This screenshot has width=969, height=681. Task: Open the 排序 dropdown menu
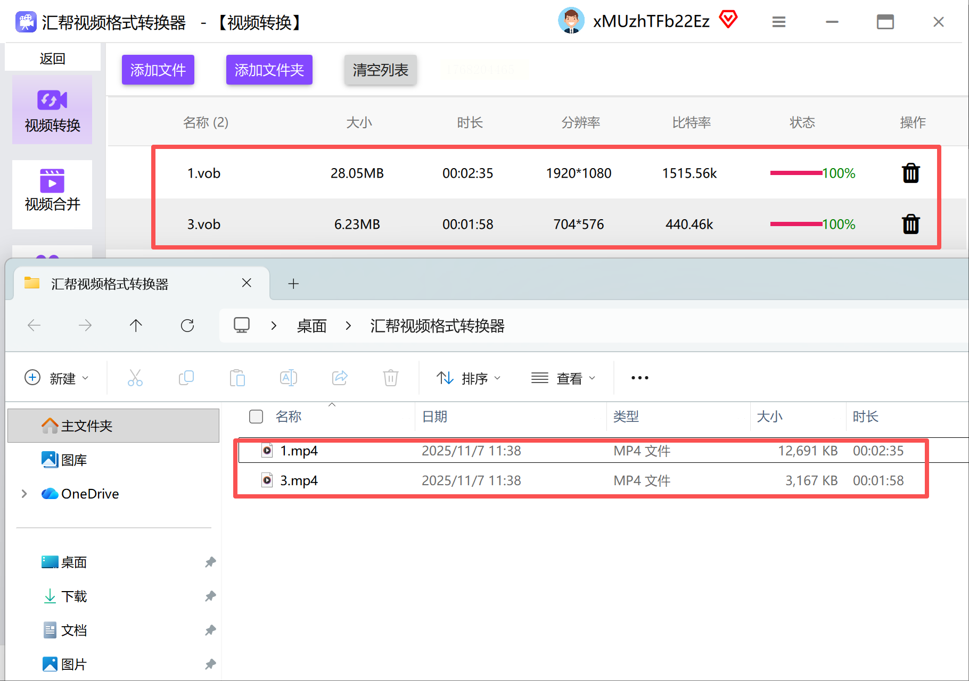click(469, 378)
